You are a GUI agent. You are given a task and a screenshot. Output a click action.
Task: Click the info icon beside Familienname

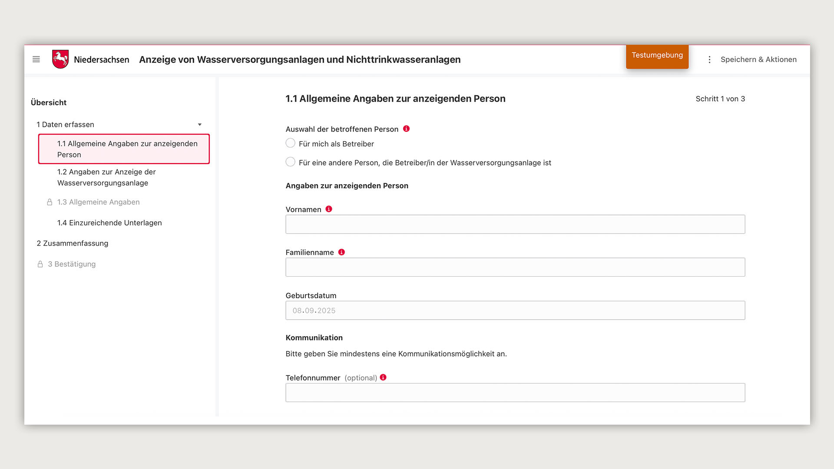click(341, 252)
